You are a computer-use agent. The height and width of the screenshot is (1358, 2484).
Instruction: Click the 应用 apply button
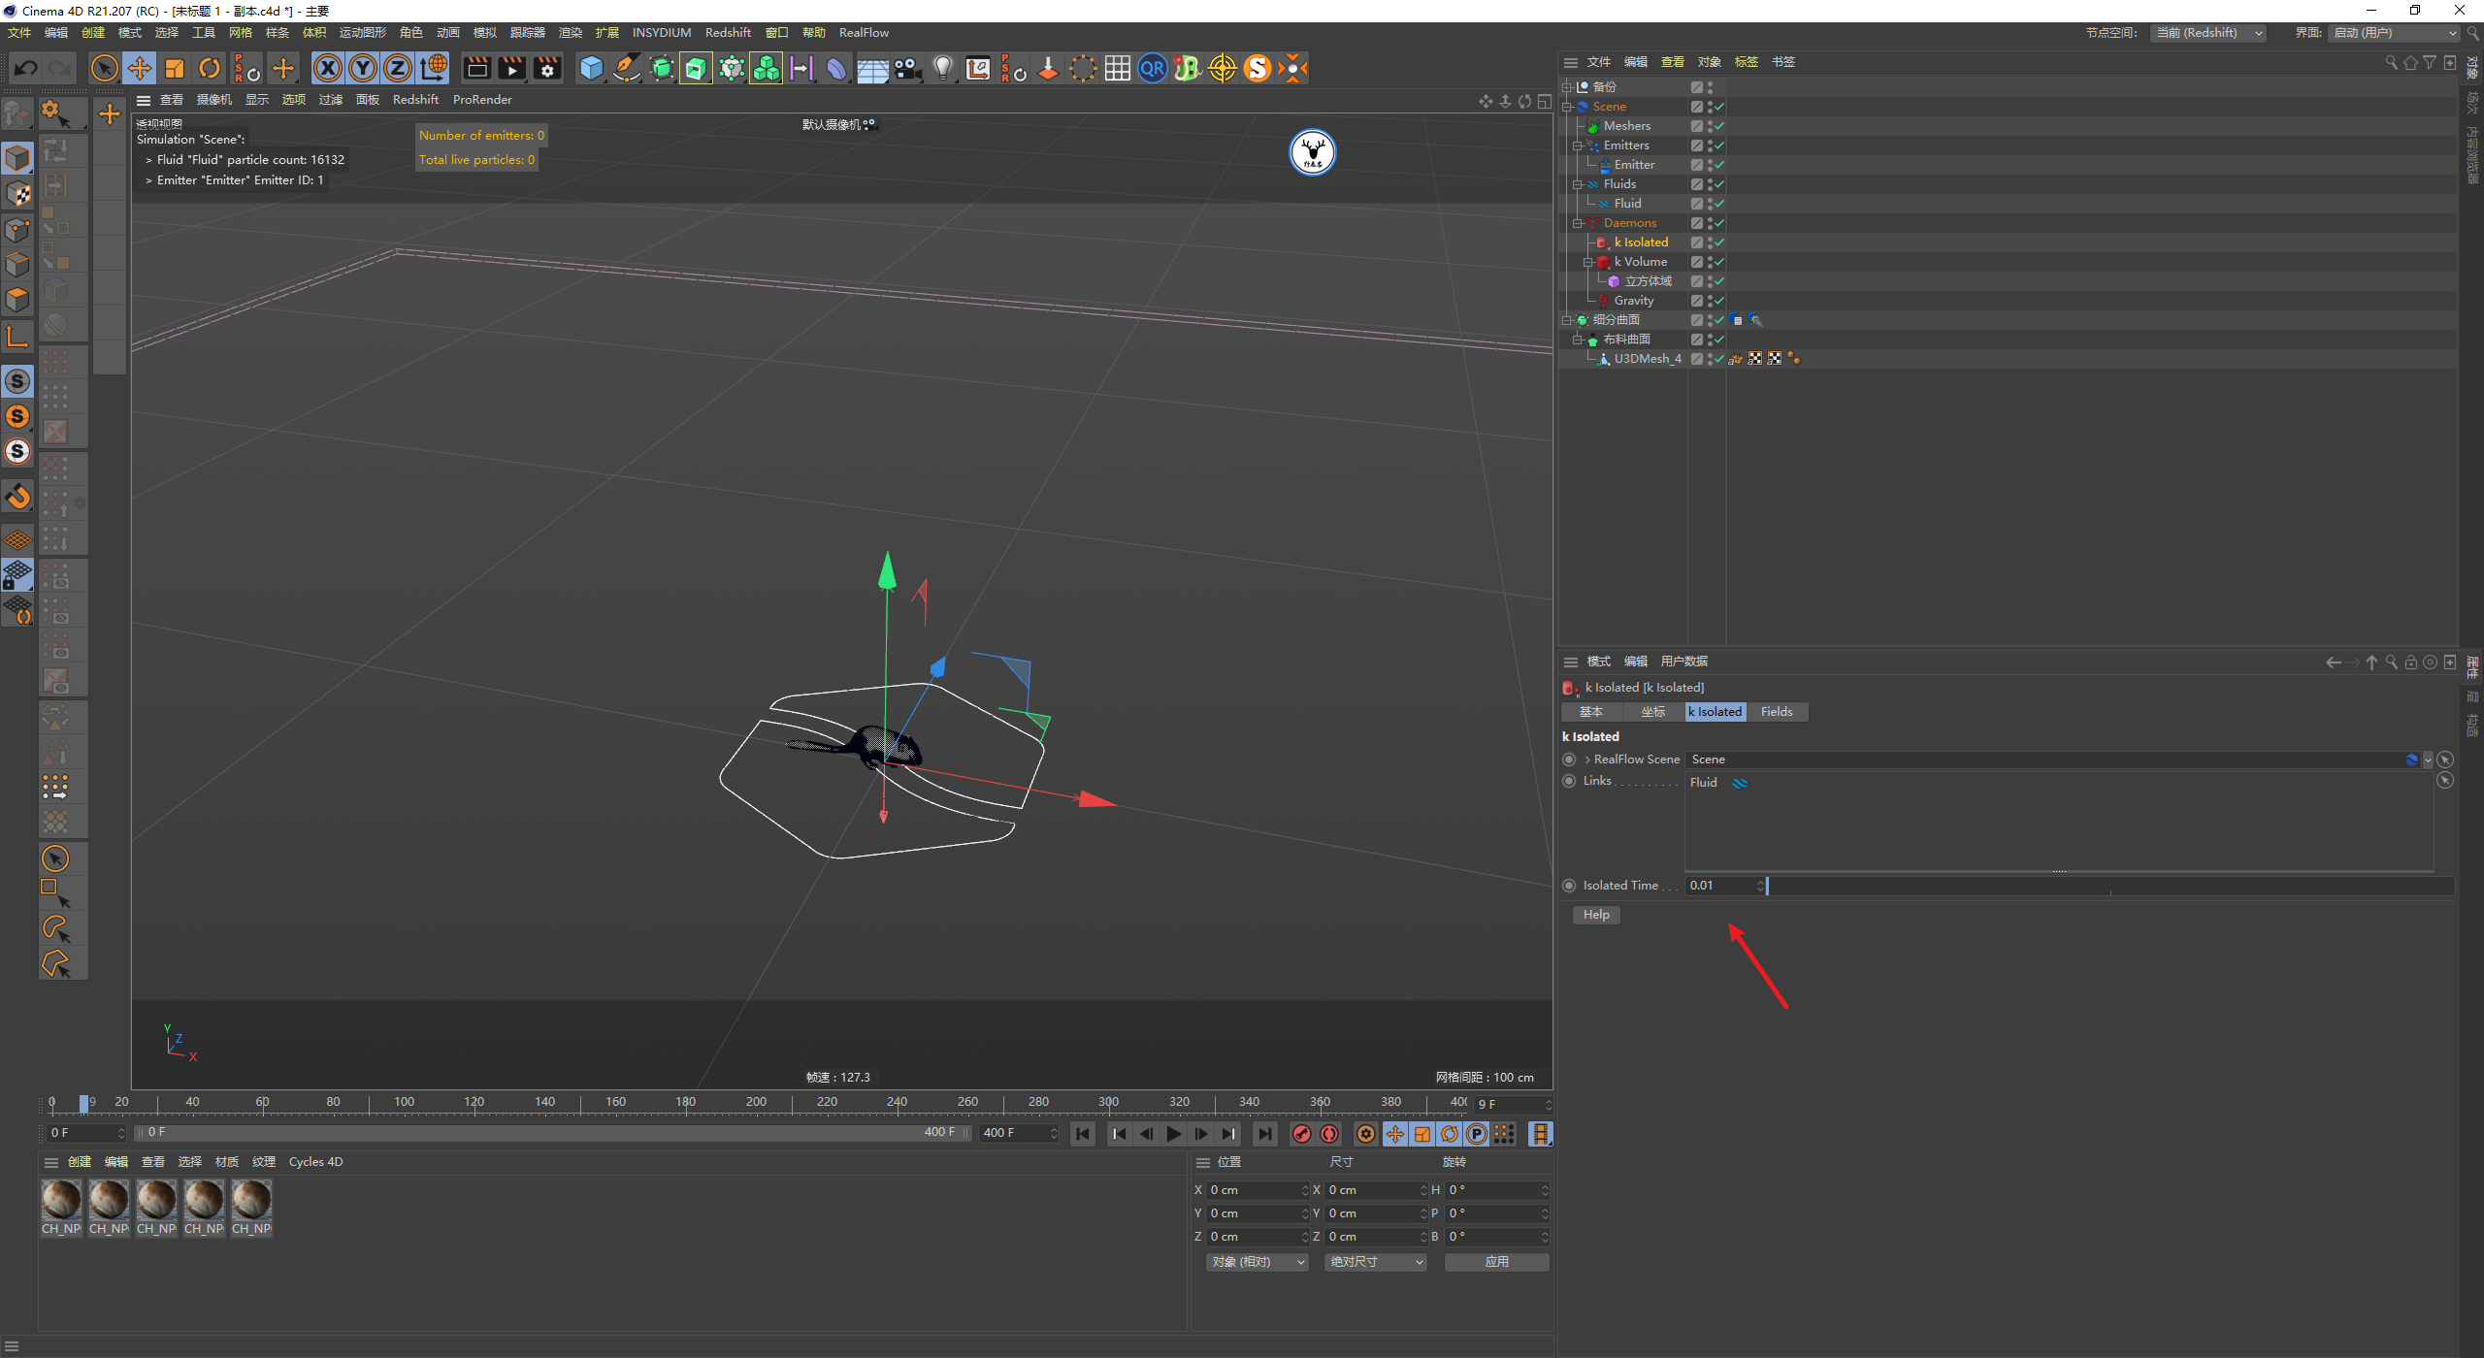[1495, 1262]
